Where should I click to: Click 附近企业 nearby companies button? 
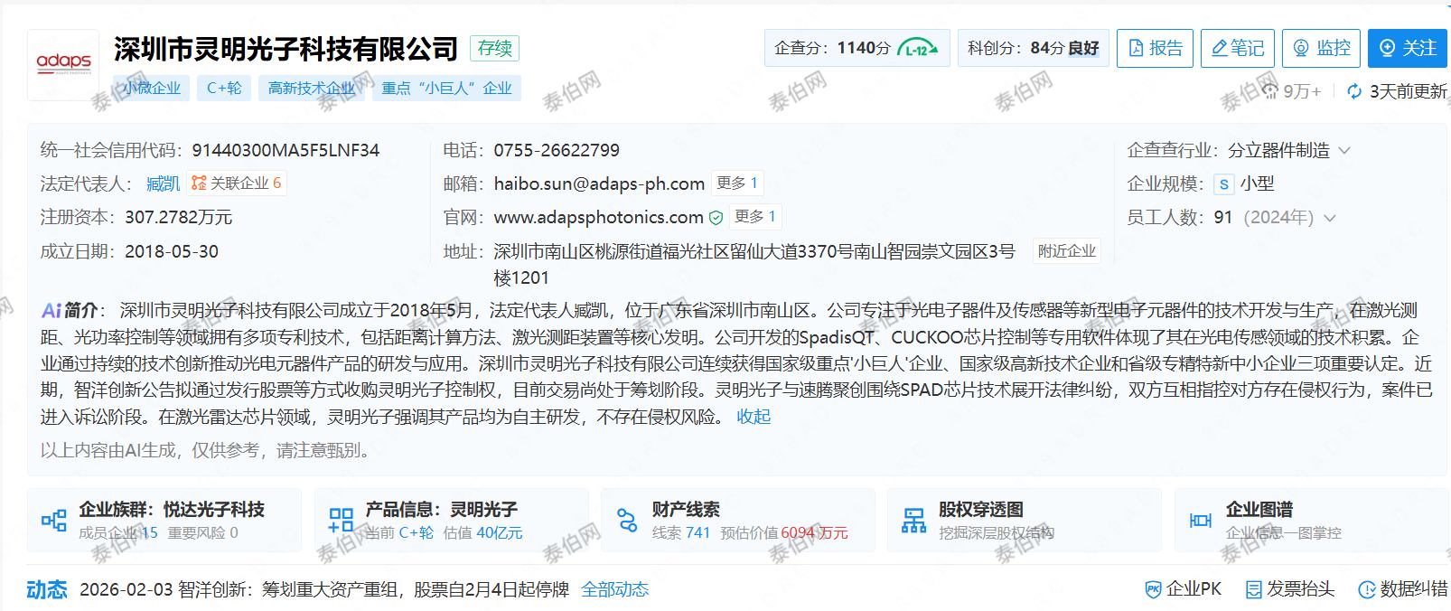pos(1066,251)
